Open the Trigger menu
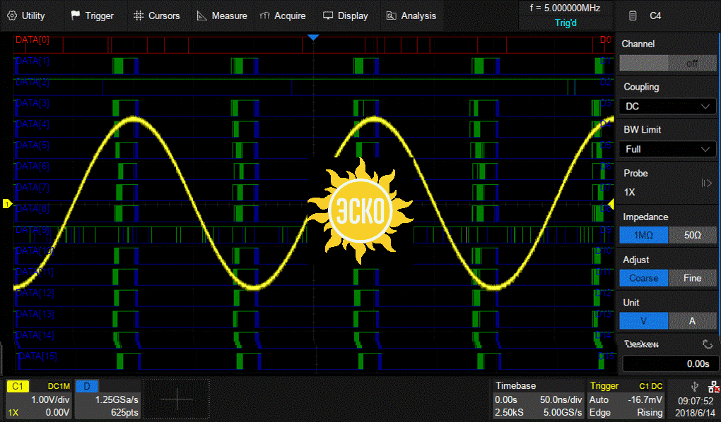The image size is (721, 422). pos(94,16)
